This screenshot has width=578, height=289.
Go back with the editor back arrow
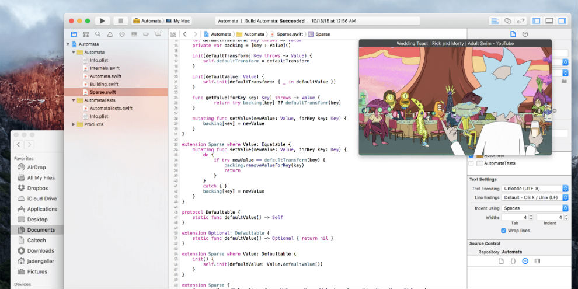(x=184, y=34)
